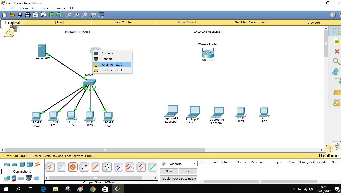Viewport: 341px width, 193px height.
Task: Click Toggle PDU List Window button
Action: (179, 179)
